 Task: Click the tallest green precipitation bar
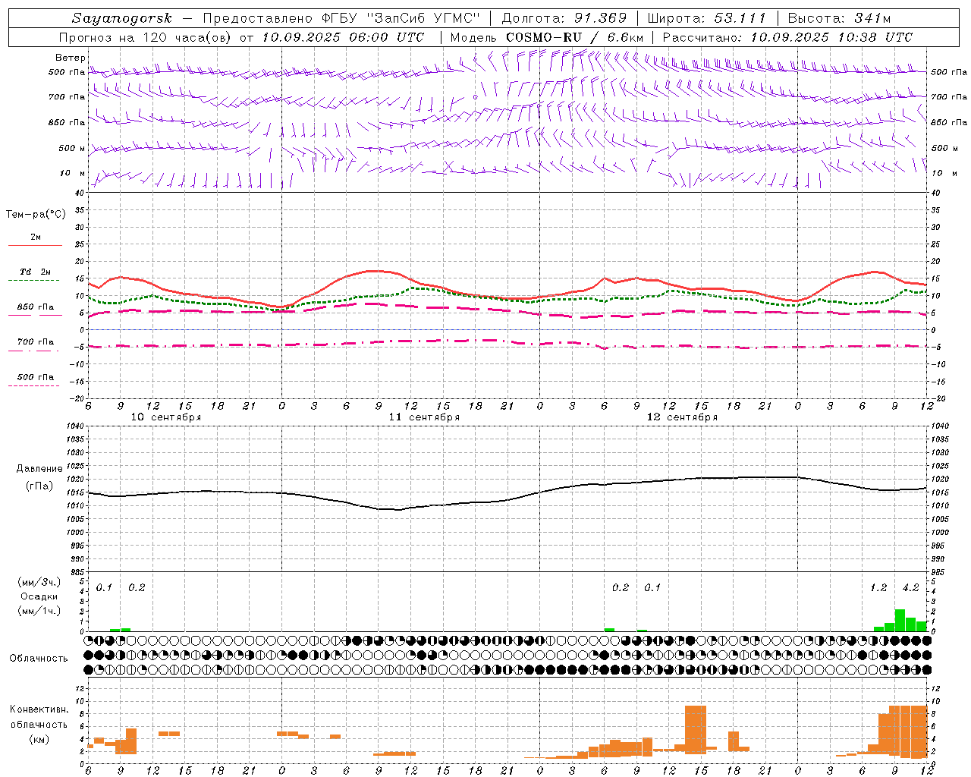coord(900,620)
